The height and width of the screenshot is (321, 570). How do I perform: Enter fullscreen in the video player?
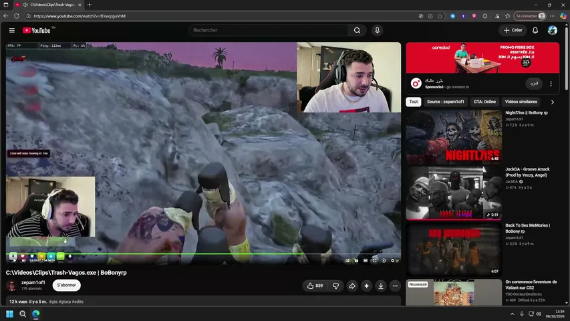[374, 261]
